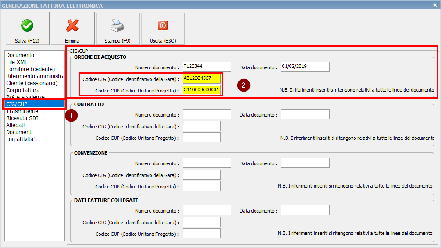Click Contratto Numero documento field
441x248 pixels.
point(207,114)
